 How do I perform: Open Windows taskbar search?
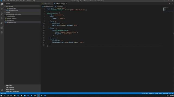pos(5,96)
